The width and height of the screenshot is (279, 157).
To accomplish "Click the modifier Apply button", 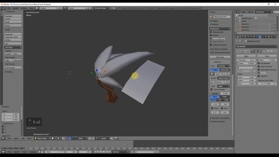I will pyautogui.click(x=246, y=56).
